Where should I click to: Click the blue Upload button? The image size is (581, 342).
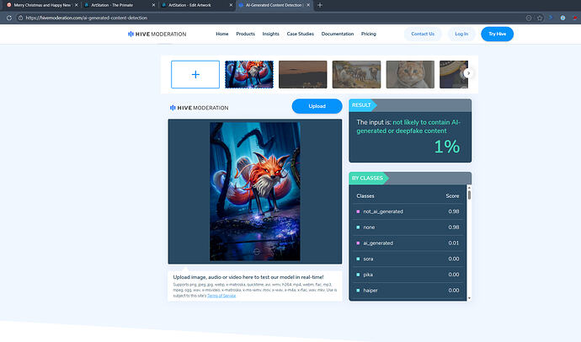(x=317, y=106)
